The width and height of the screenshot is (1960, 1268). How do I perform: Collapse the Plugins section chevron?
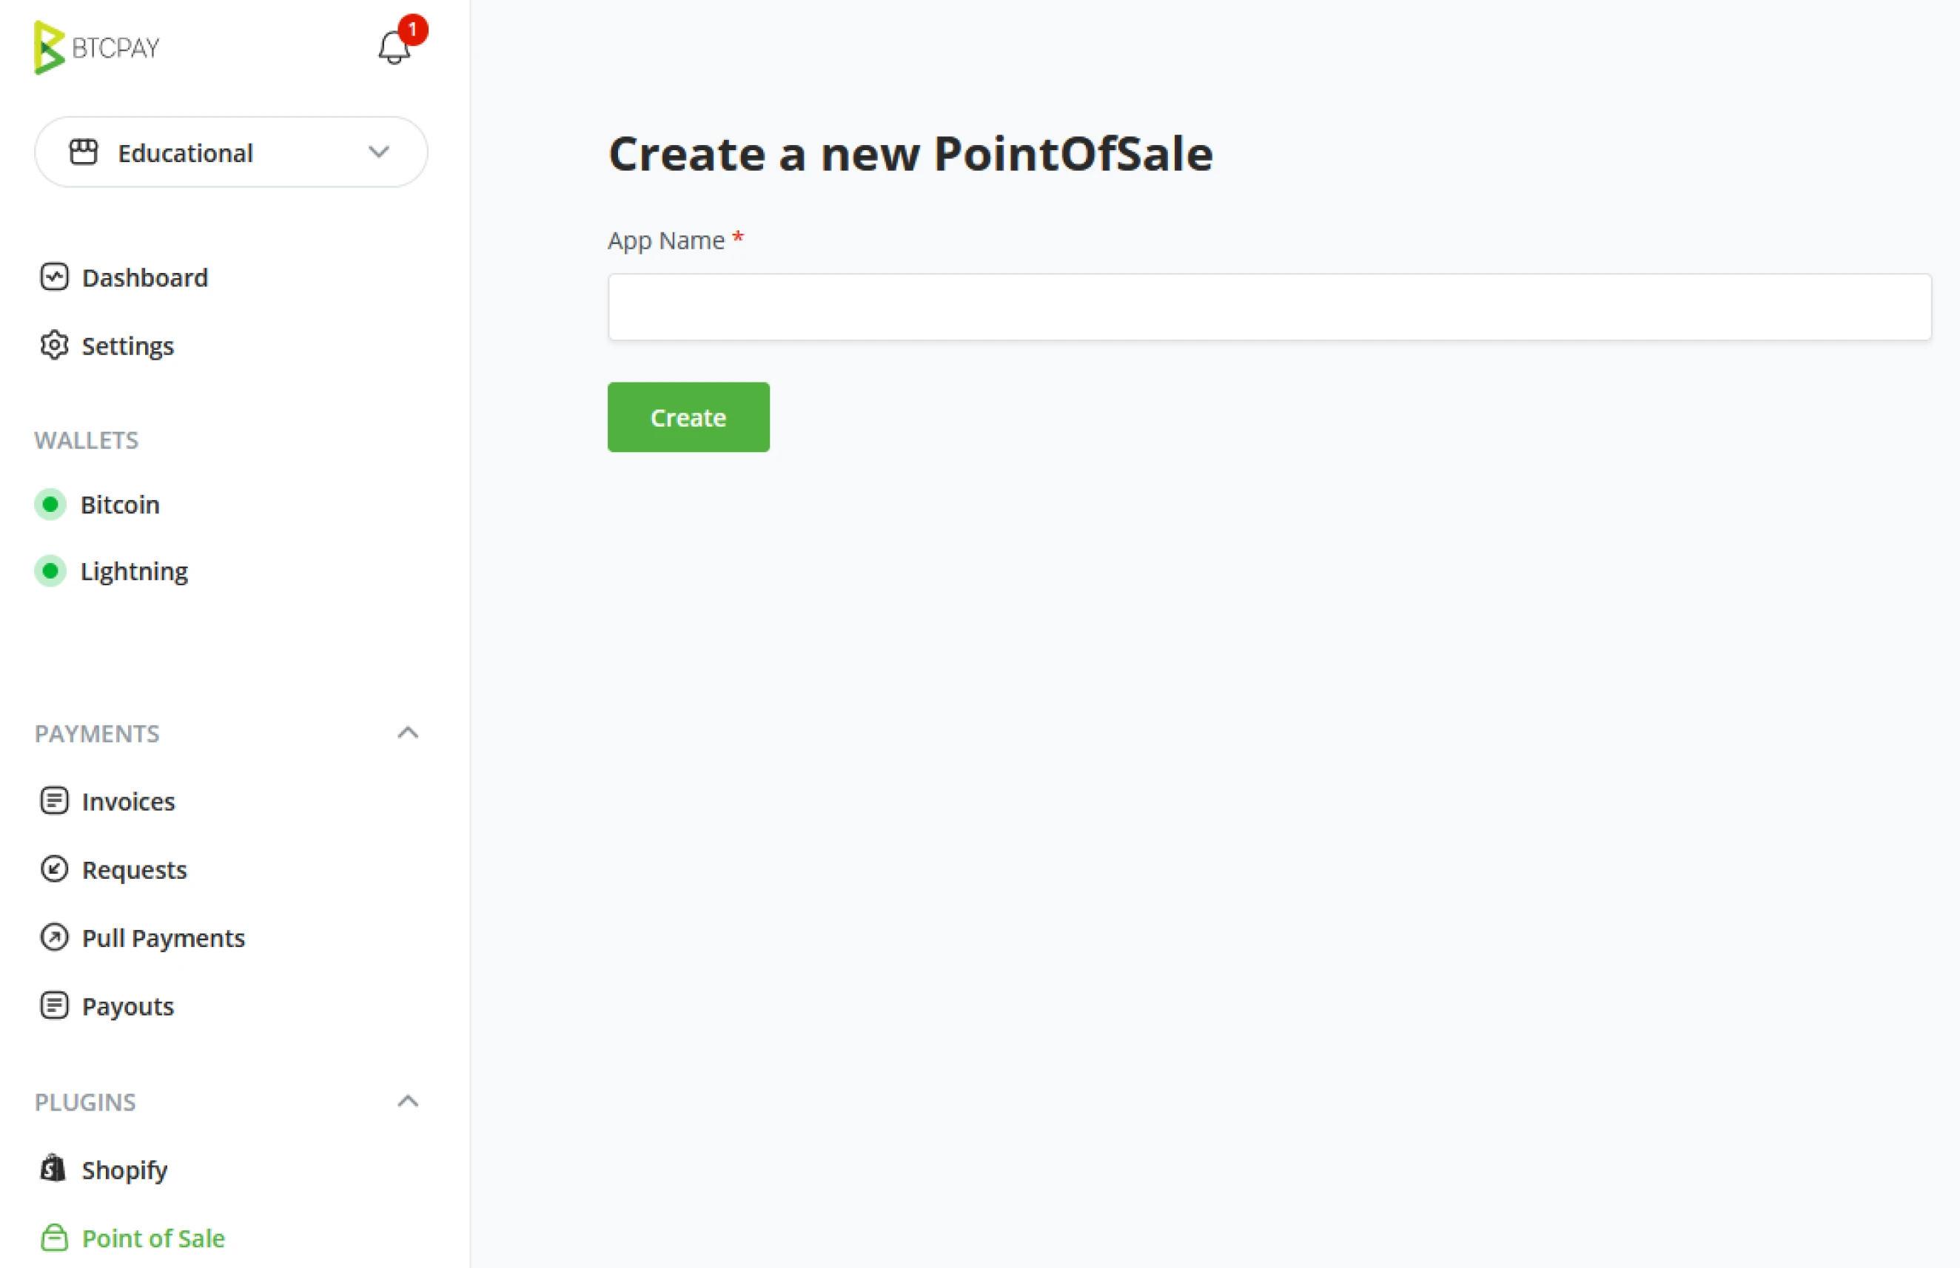coord(408,1101)
